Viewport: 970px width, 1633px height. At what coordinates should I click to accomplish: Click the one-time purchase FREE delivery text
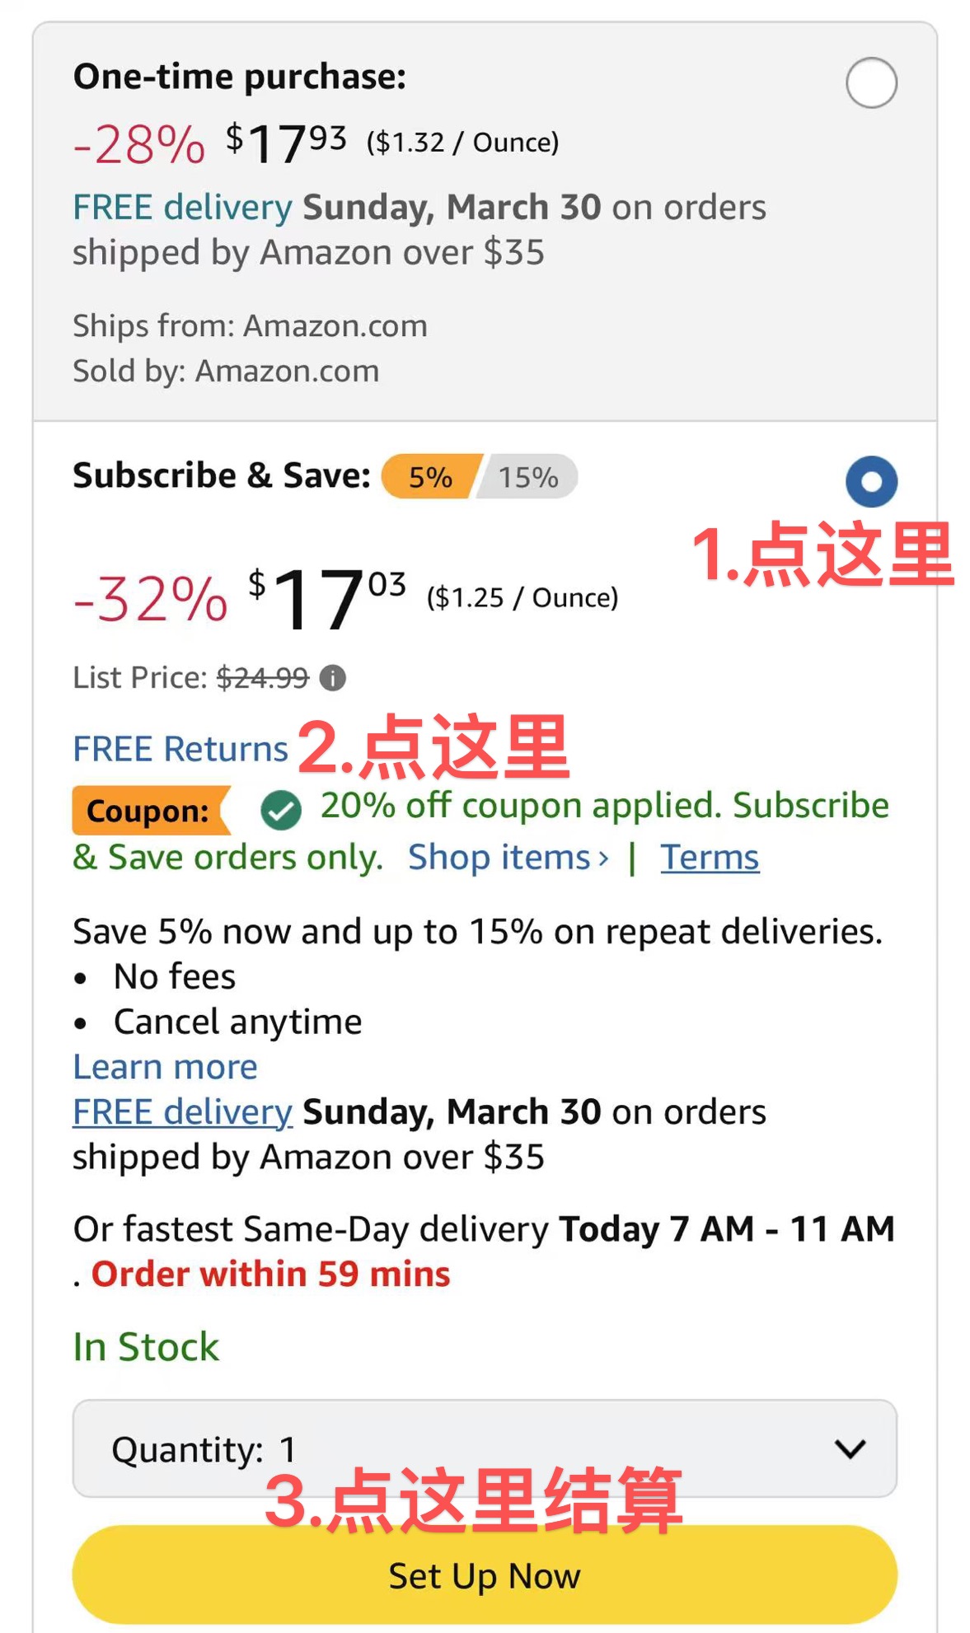click(182, 208)
